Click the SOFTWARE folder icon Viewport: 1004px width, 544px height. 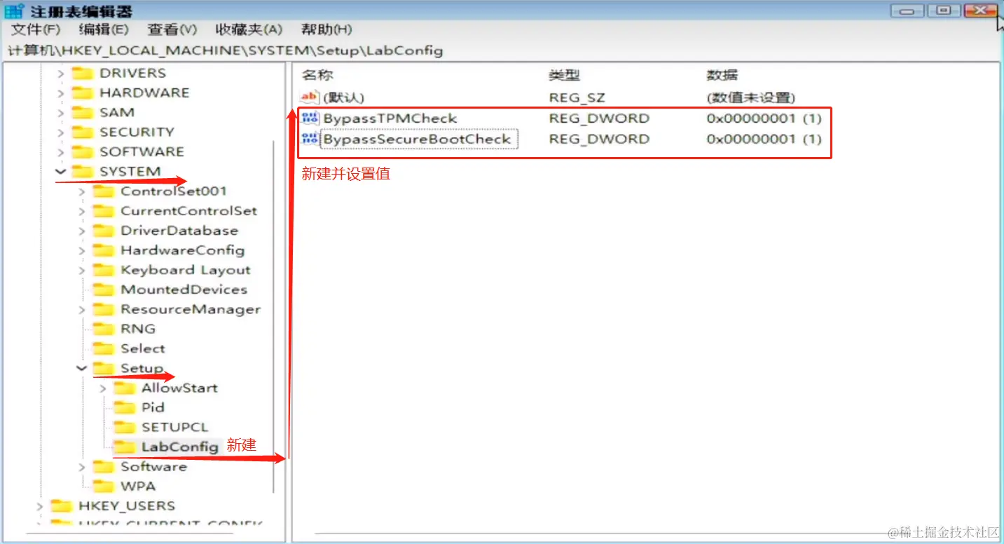click(83, 151)
